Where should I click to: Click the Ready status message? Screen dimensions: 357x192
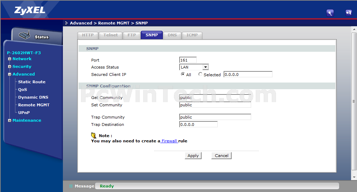[x=107, y=186]
